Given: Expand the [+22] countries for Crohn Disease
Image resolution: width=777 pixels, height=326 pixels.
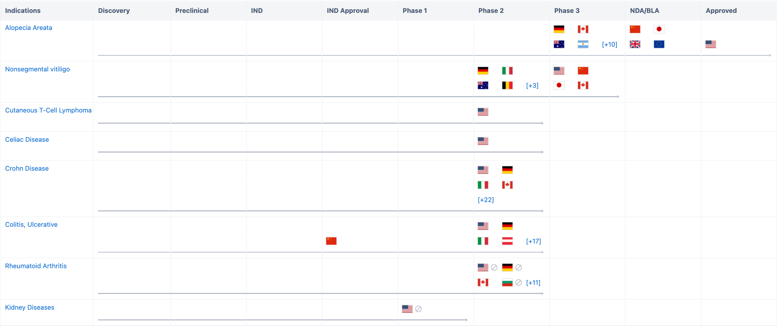Looking at the screenshot, I should click(x=485, y=200).
